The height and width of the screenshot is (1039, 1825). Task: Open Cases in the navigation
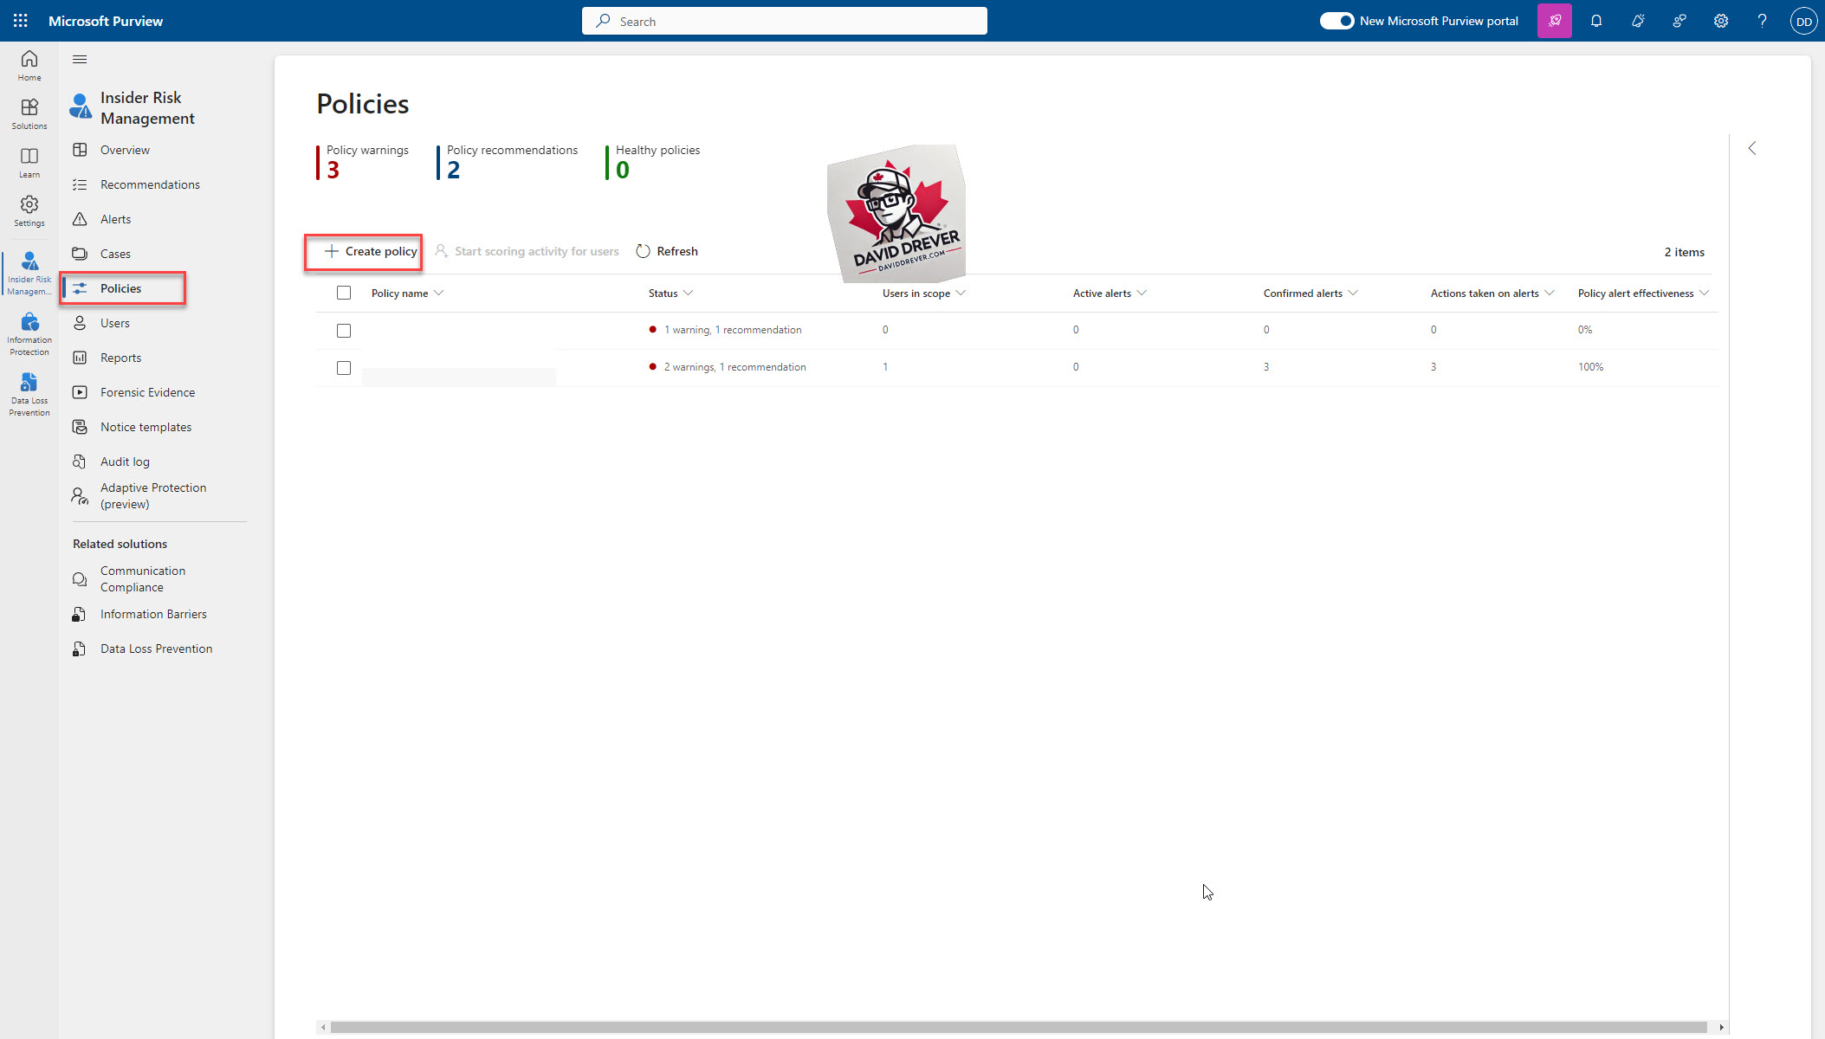[115, 254]
